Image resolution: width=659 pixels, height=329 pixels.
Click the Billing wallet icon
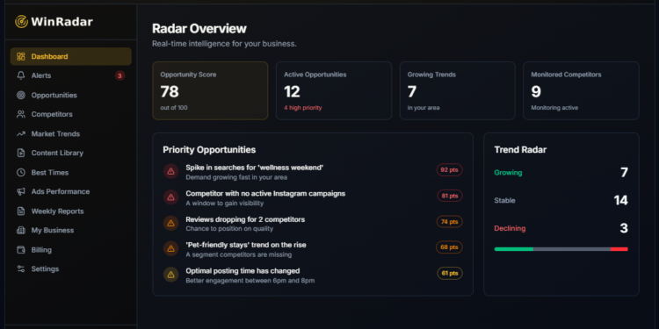(20, 250)
